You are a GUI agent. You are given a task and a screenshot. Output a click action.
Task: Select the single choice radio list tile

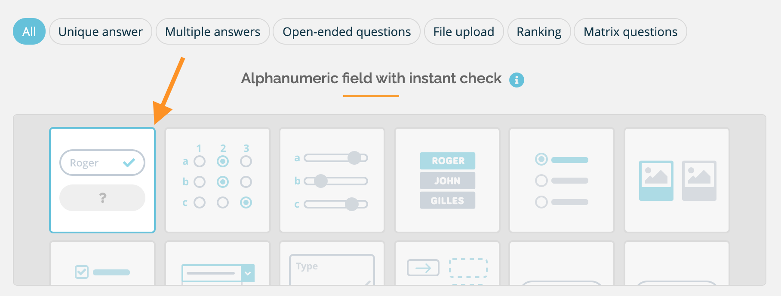tap(562, 180)
